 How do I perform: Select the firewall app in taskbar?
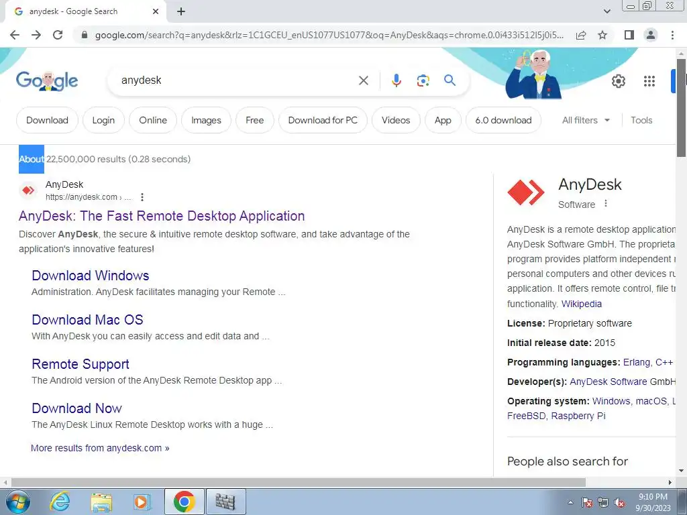click(225, 502)
